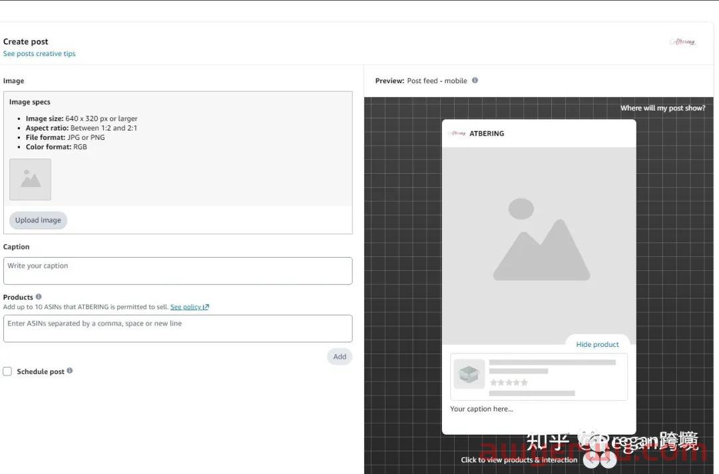Open the See policy link
This screenshot has height=474, width=719.
point(189,307)
